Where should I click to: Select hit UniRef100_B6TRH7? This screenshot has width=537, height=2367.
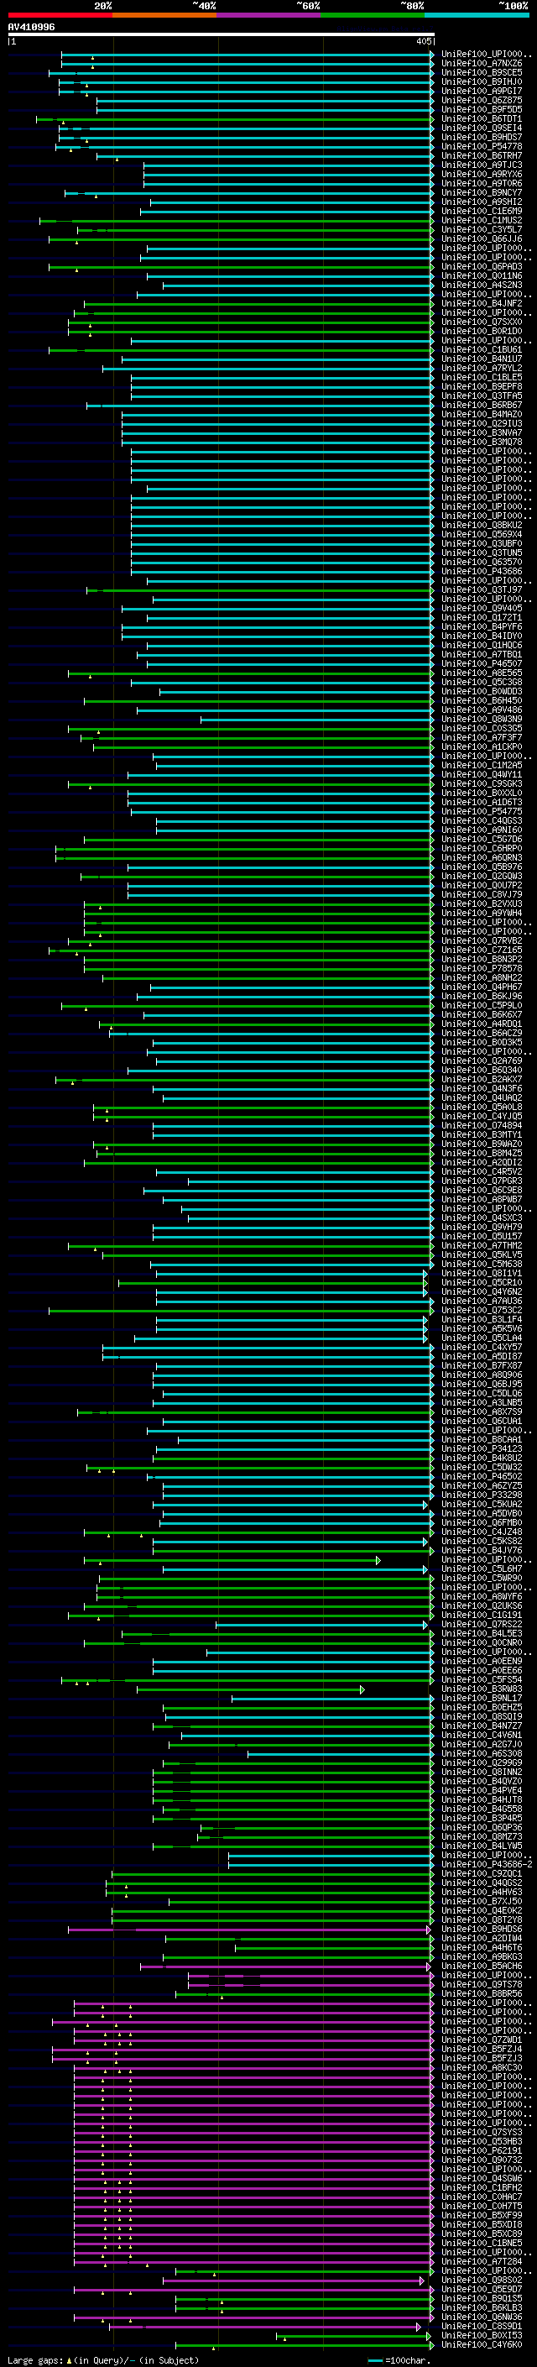[x=481, y=155]
